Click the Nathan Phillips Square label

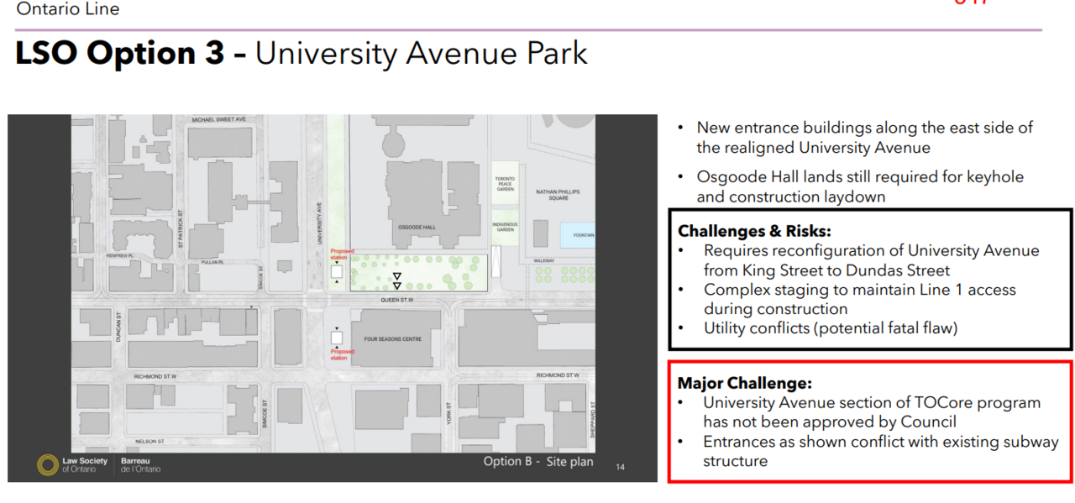pos(558,194)
